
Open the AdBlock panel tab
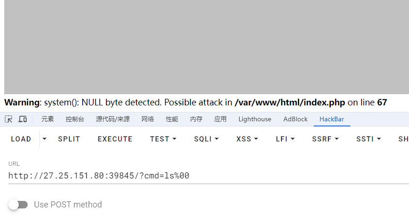[x=295, y=119]
